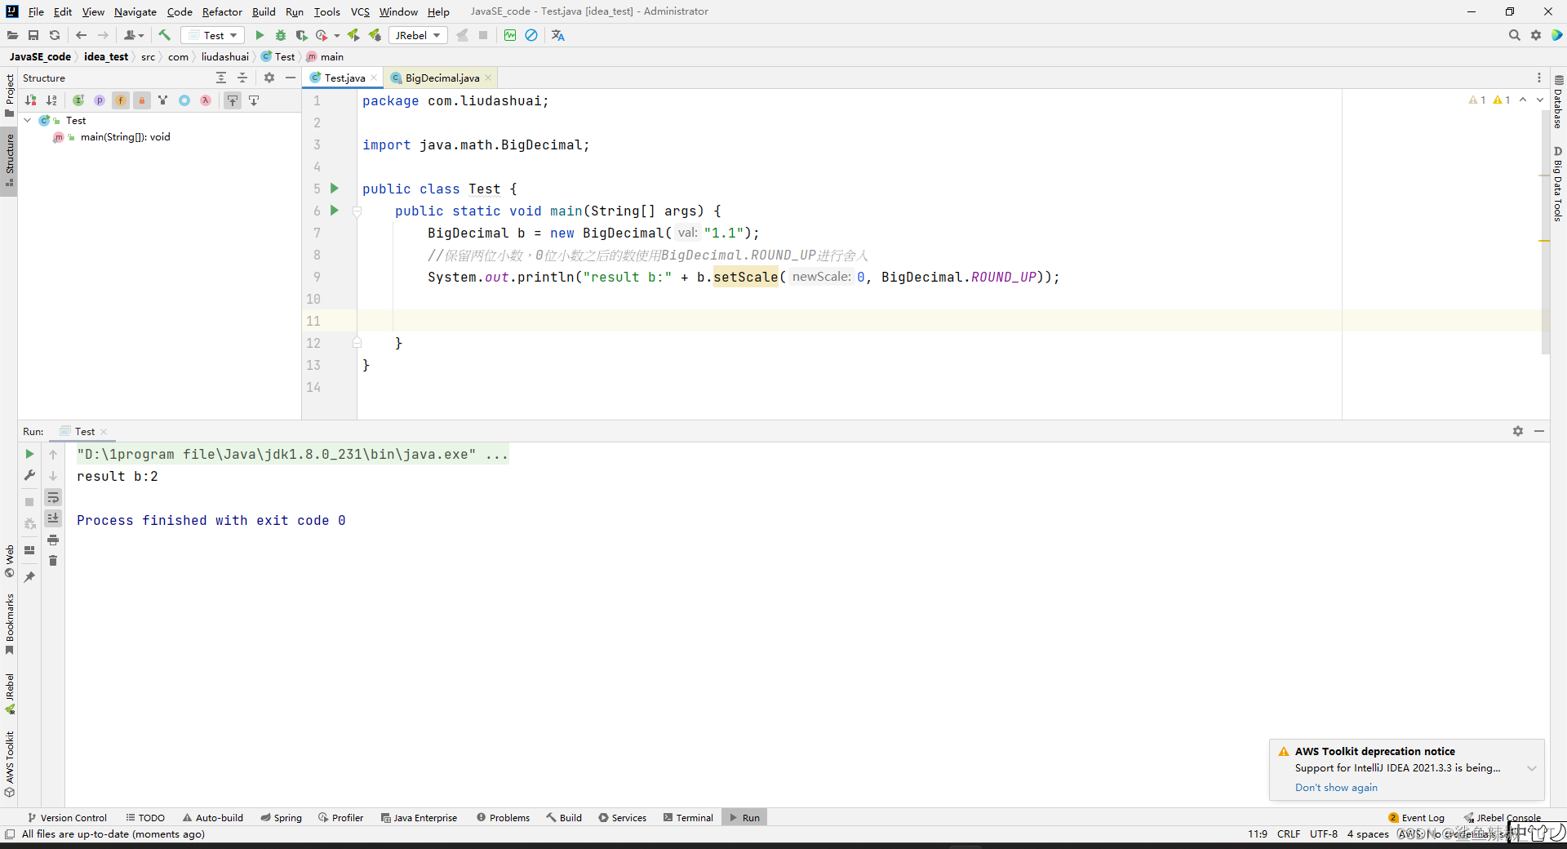Open the IDE settings gear at top right
Viewport: 1567px width, 849px height.
[1536, 35]
